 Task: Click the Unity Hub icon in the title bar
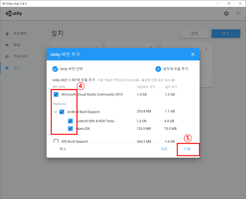coord(3,3)
